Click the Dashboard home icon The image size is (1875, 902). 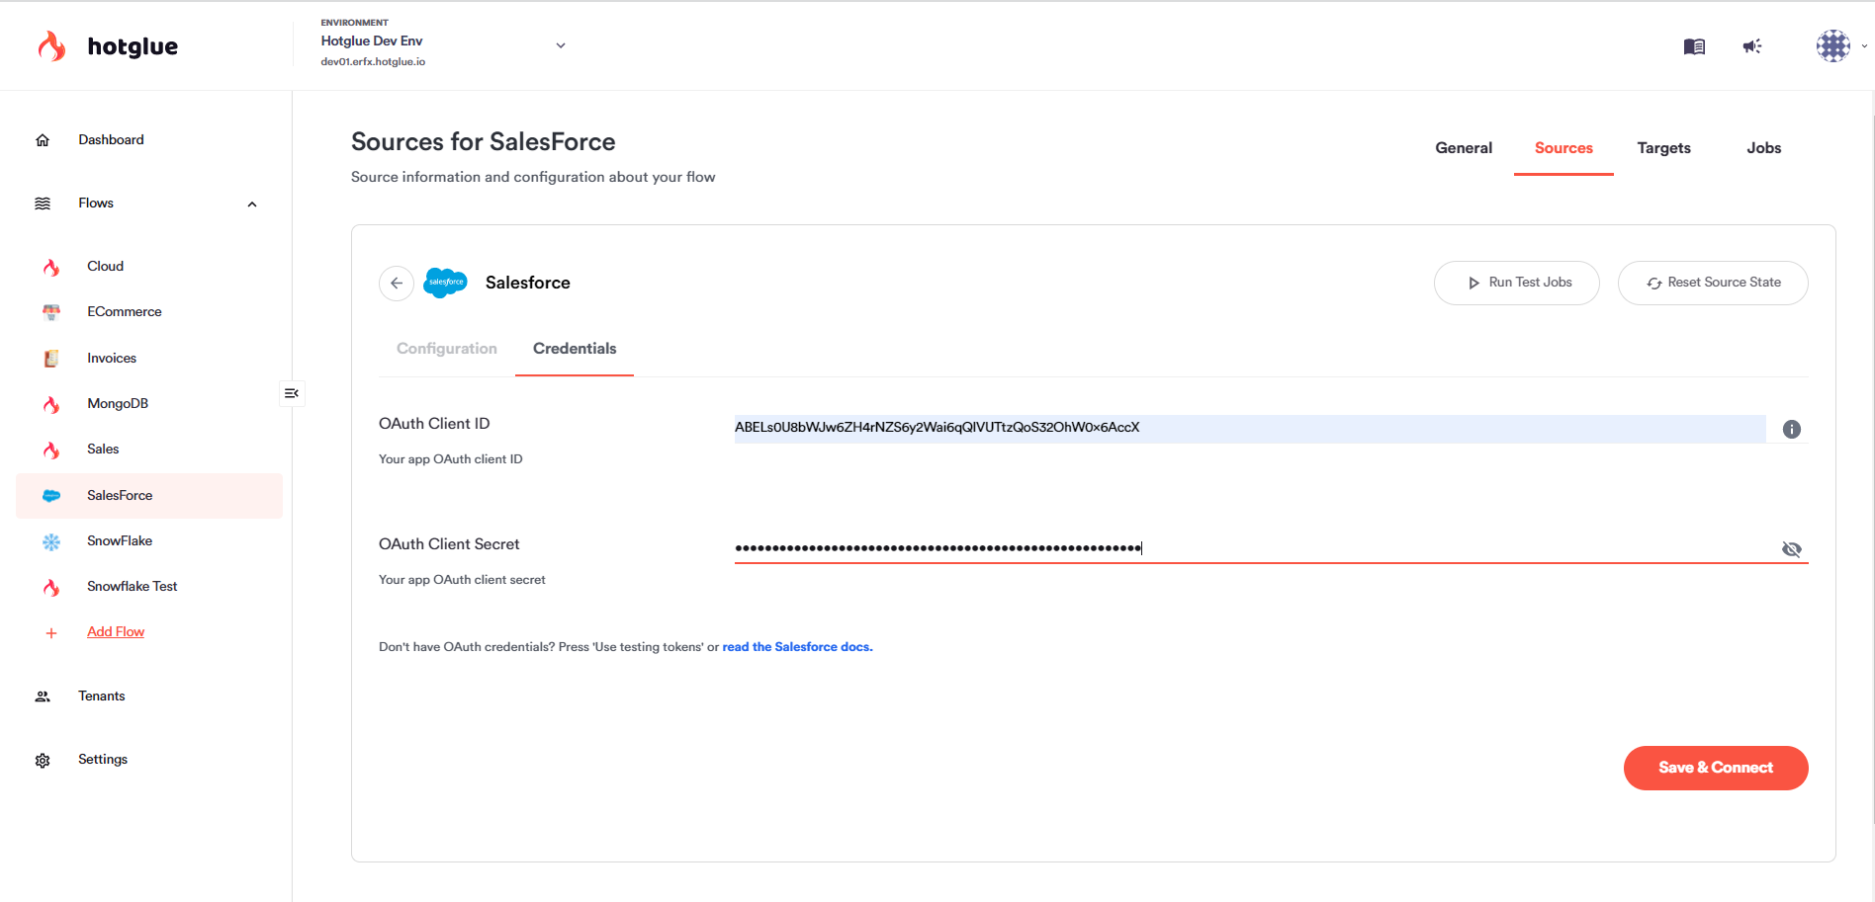[x=43, y=140]
